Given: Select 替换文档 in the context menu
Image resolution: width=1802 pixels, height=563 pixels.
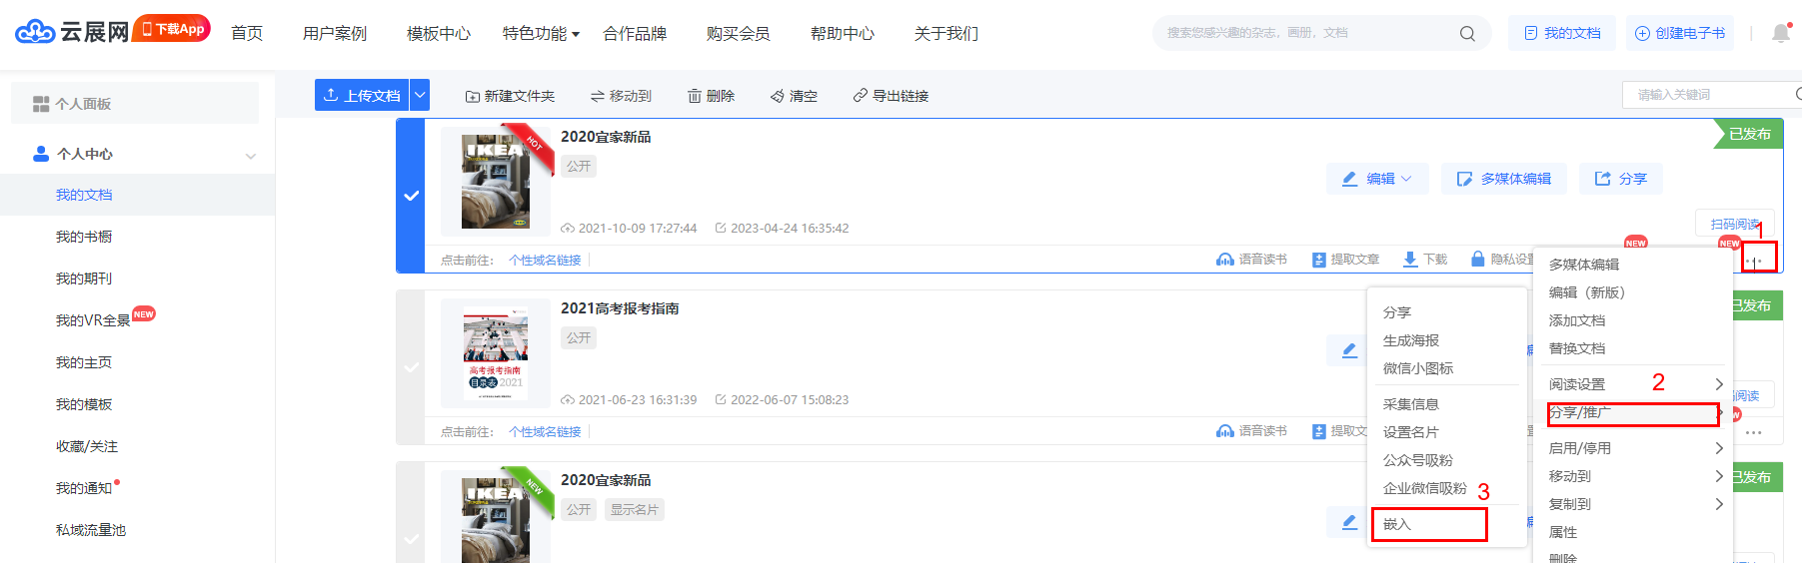Looking at the screenshot, I should tap(1576, 348).
